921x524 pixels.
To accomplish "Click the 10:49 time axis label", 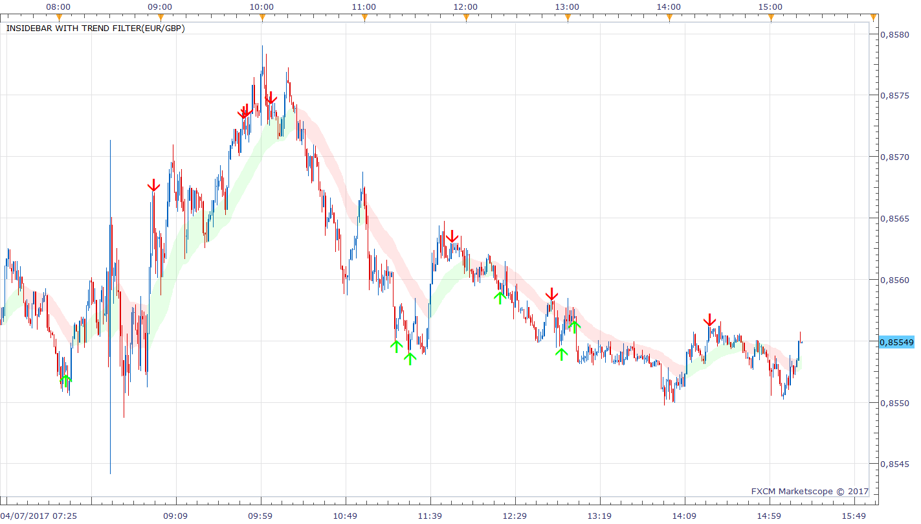I will click(345, 516).
